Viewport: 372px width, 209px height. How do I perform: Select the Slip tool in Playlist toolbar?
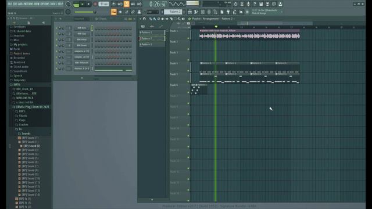click(x=167, y=19)
